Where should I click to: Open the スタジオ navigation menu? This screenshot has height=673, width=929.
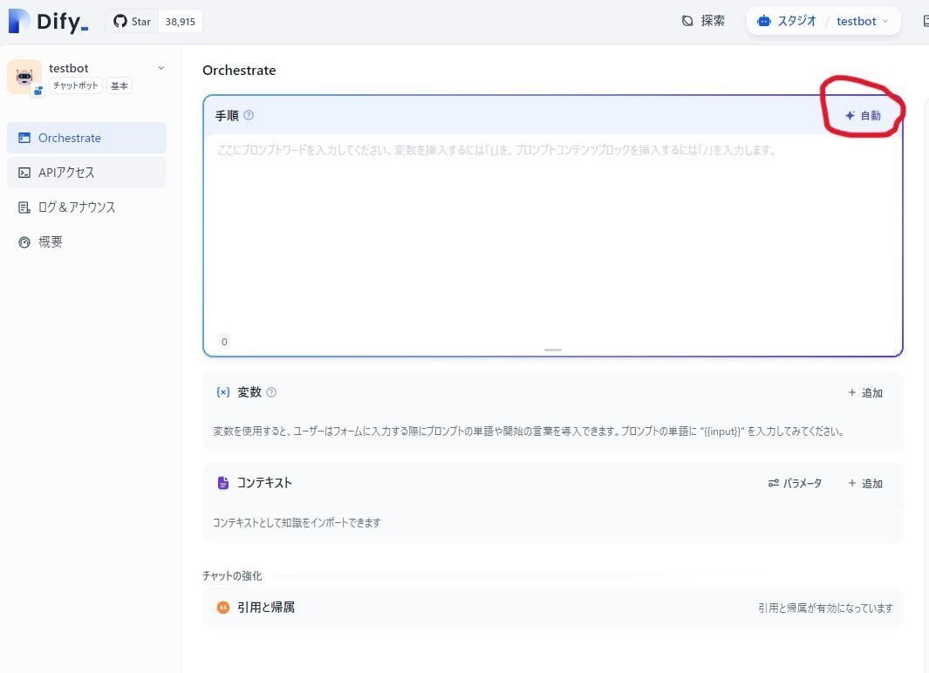795,20
